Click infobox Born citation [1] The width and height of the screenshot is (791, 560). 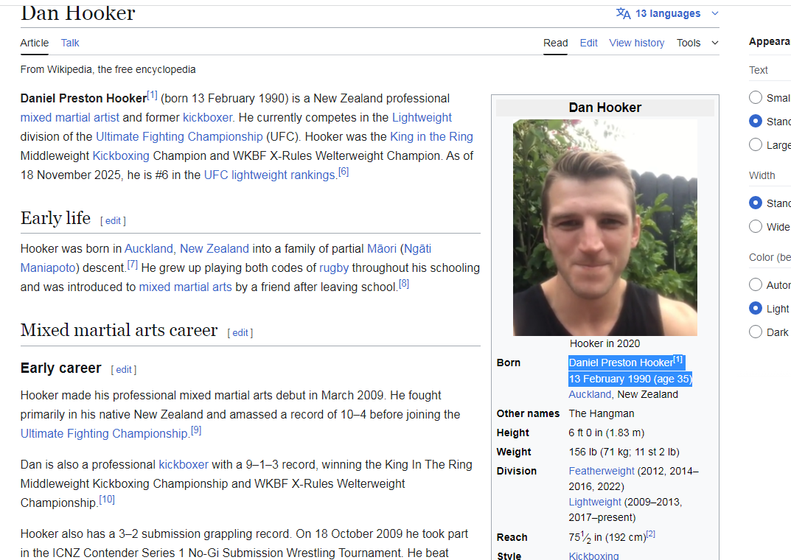[678, 360]
